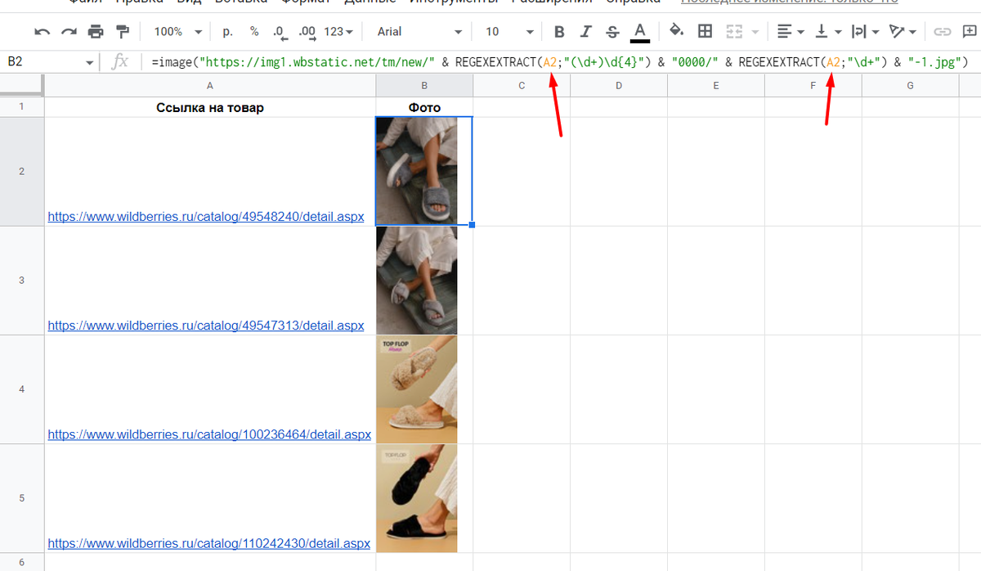
Task: Print the spreadsheet
Action: (x=96, y=32)
